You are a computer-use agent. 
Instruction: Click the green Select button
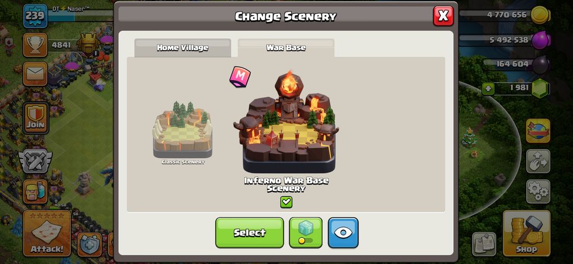pos(249,233)
